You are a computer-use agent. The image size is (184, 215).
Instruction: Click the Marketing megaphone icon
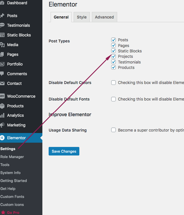(x=2, y=125)
